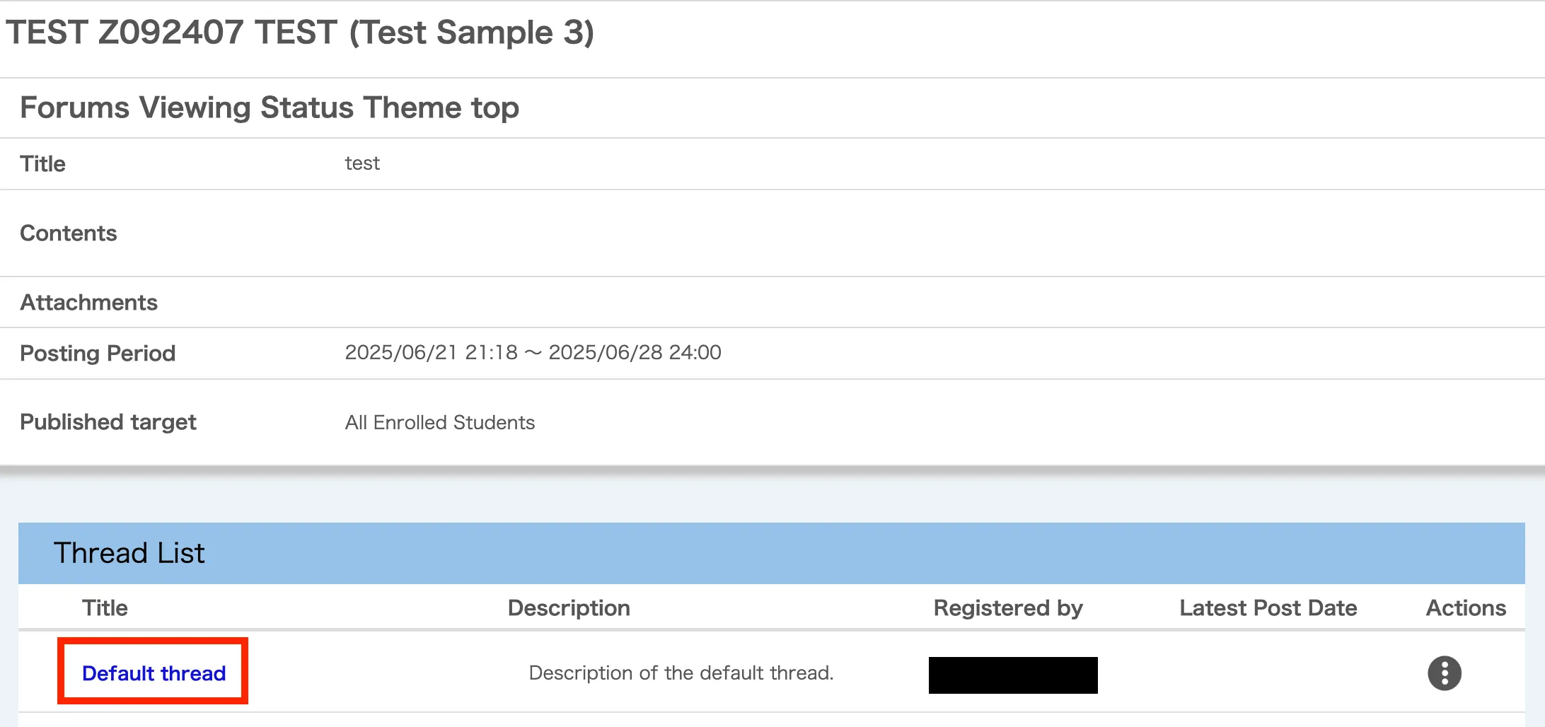Click the default thread description text
Viewport: 1545px width, 727px height.
tap(681, 673)
